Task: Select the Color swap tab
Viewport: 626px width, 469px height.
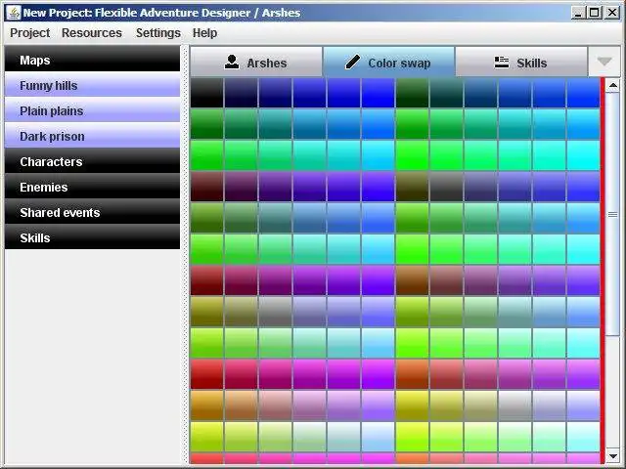Action: 389,63
